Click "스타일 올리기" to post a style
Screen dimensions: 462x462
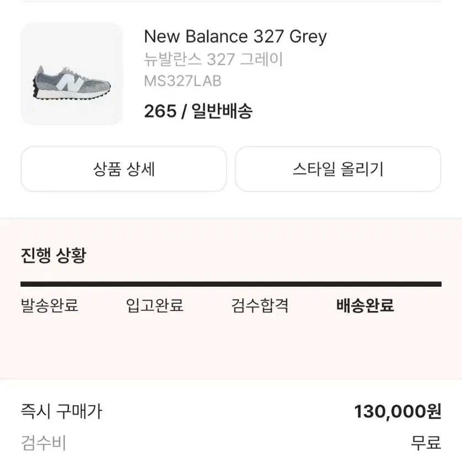point(339,169)
